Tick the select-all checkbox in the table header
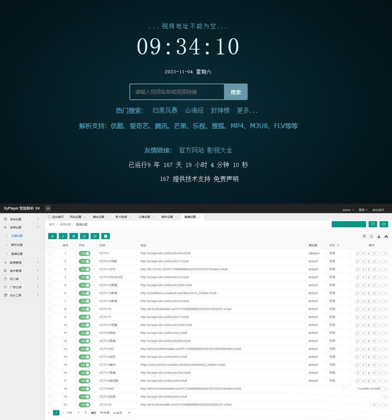The width and height of the screenshot is (392, 420). click(50, 245)
